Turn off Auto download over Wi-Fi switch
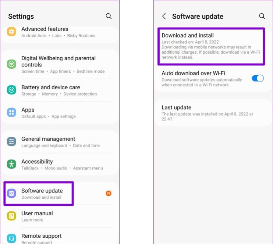 [258, 78]
